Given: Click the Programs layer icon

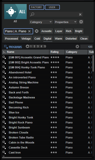Looking at the screenshot, I should (6, 47).
